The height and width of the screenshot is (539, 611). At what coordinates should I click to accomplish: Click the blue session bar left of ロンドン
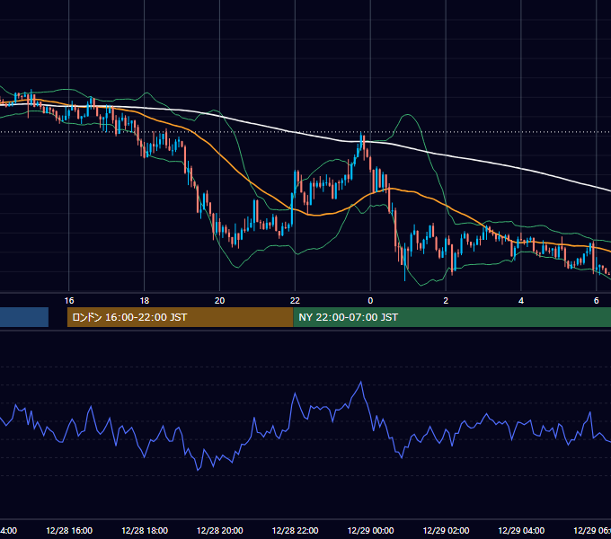(x=24, y=317)
